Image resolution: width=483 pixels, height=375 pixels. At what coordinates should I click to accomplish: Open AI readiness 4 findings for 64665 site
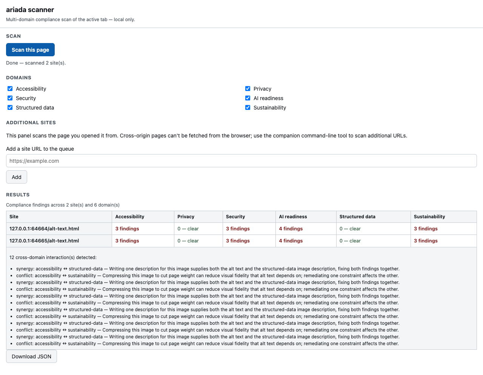coord(291,241)
